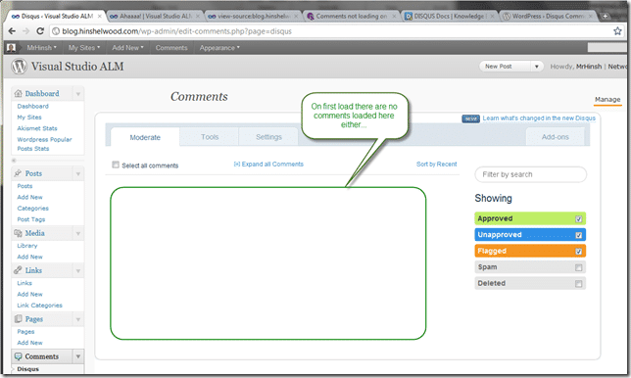The image size is (631, 378).
Task: Click the Dashboard home icon in the sidebar
Action: (18, 93)
